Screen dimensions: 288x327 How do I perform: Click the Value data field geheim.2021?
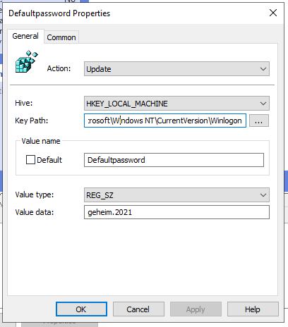176,212
